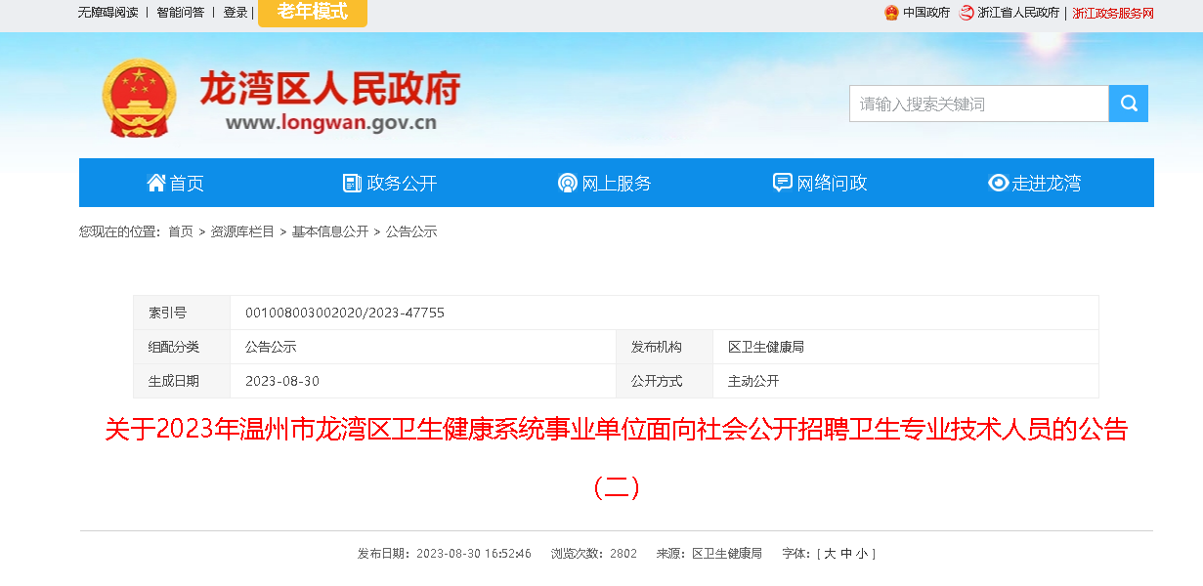This screenshot has height=586, width=1203.
Task: Focus the 请输入搜索关键词 search field
Action: (x=979, y=104)
